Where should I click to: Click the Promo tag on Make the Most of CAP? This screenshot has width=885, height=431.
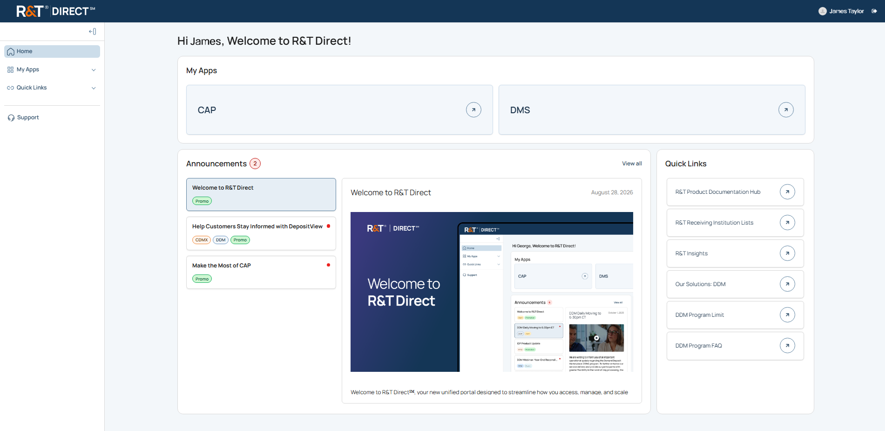[202, 279]
